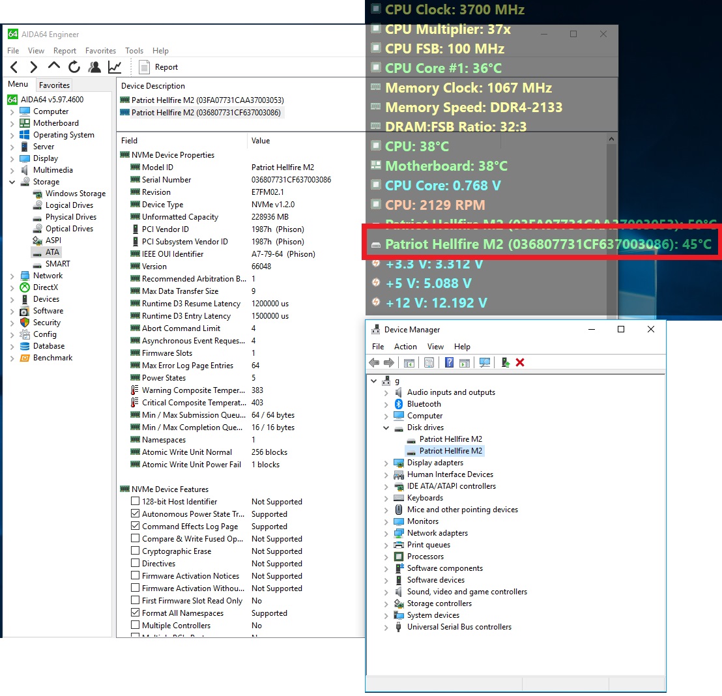Open the Action menu in Device Manager
This screenshot has width=722, height=696.
405,347
